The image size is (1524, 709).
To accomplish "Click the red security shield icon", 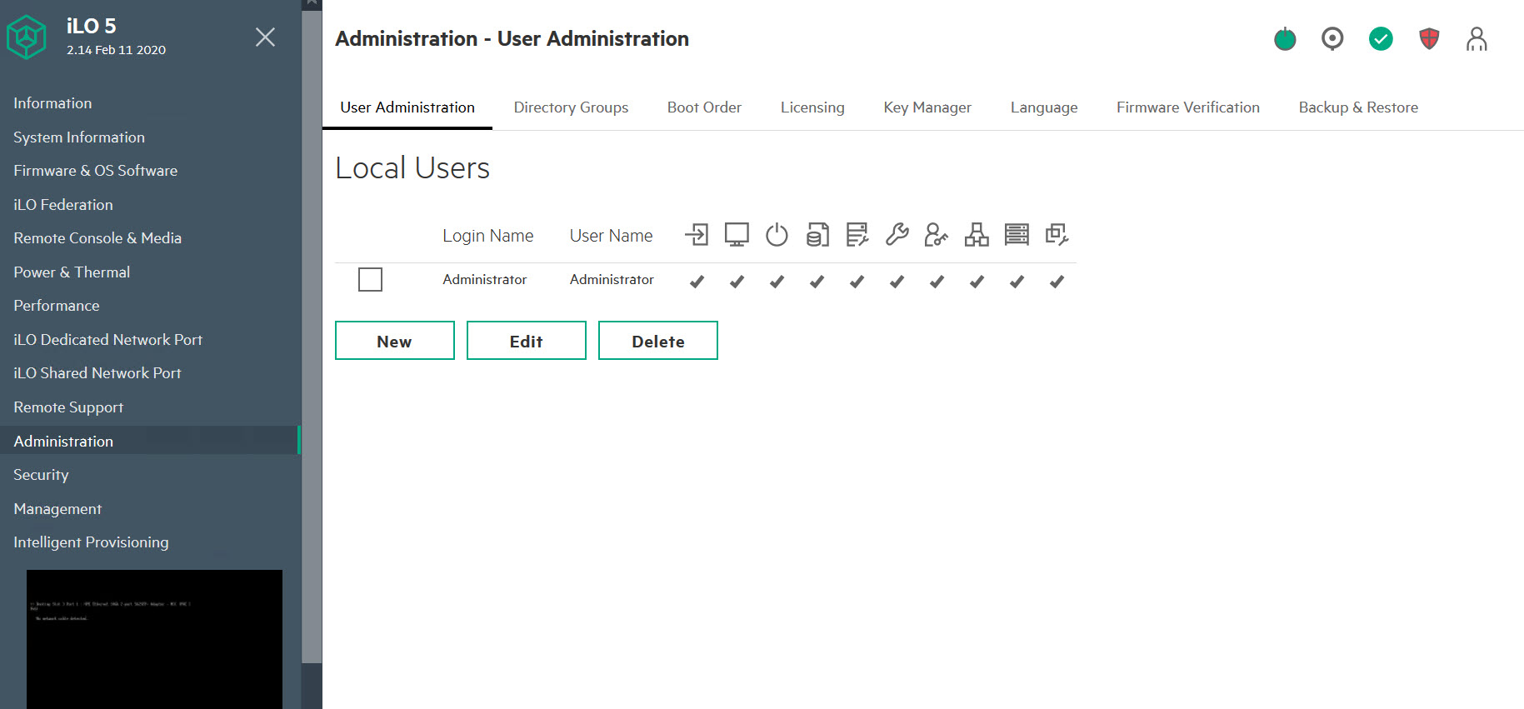I will (x=1429, y=39).
